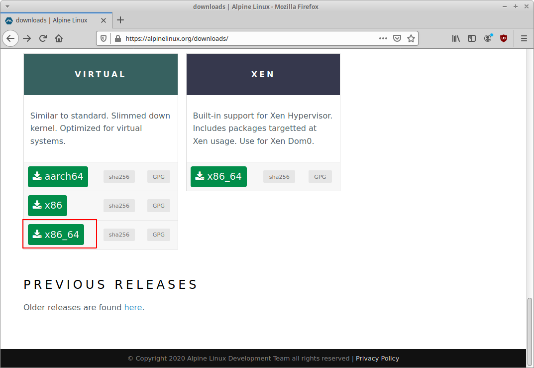Download Virtual aarch64 image
The height and width of the screenshot is (368, 534).
(58, 176)
